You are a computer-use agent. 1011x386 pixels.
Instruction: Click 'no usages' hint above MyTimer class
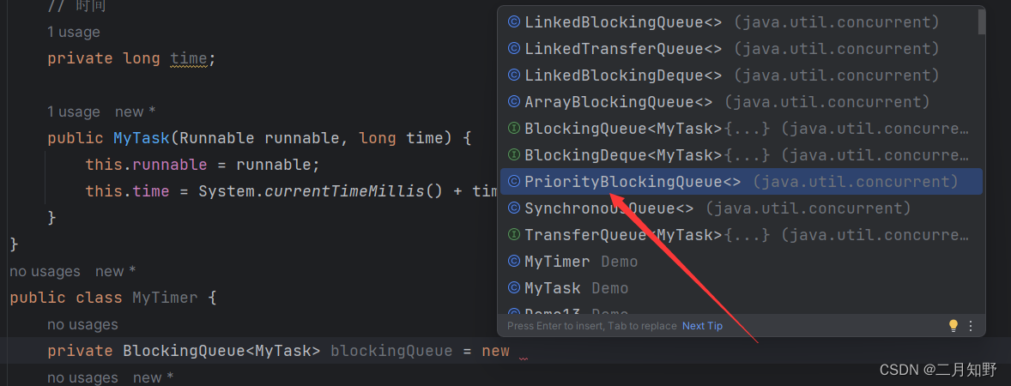45,271
